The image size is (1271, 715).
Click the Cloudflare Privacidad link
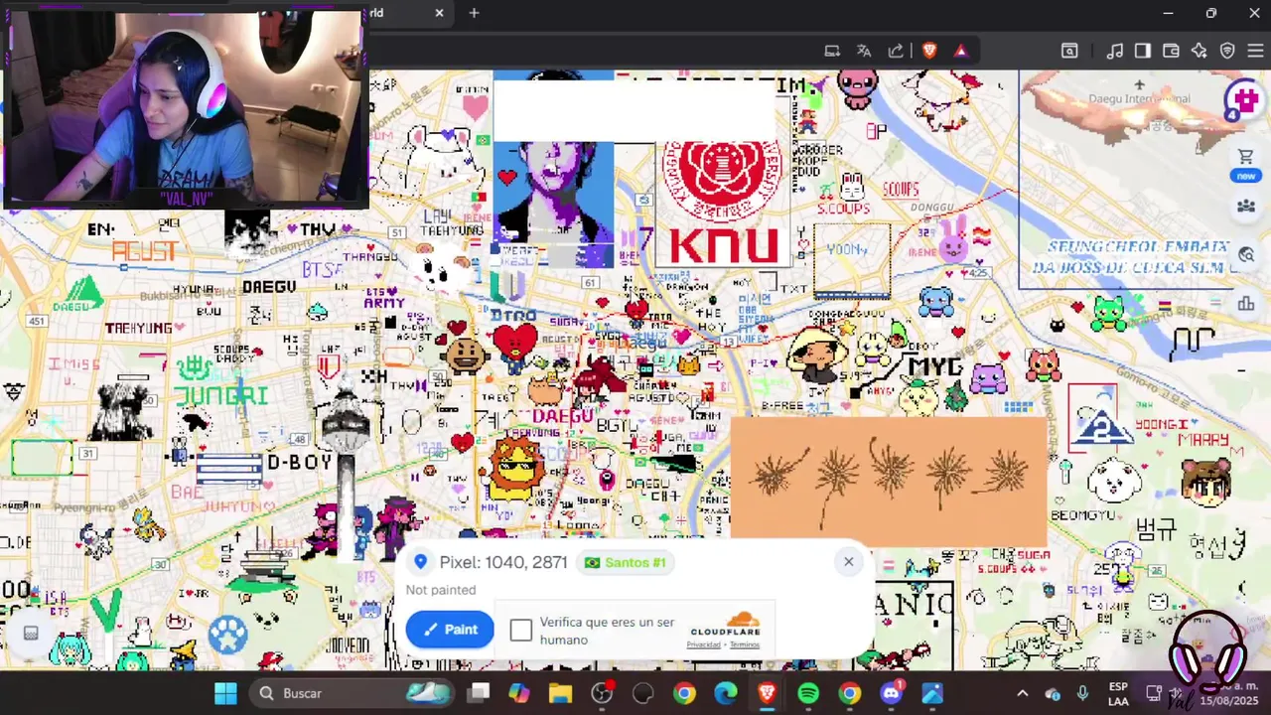coord(703,644)
